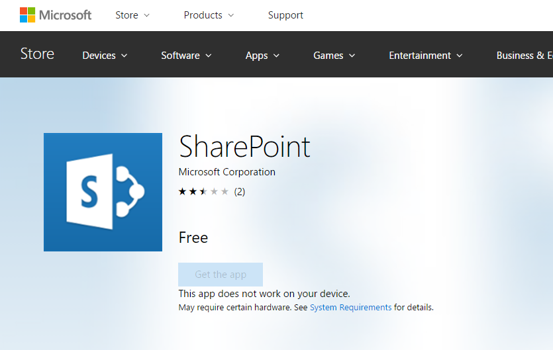Open the review count (2)

pos(240,192)
